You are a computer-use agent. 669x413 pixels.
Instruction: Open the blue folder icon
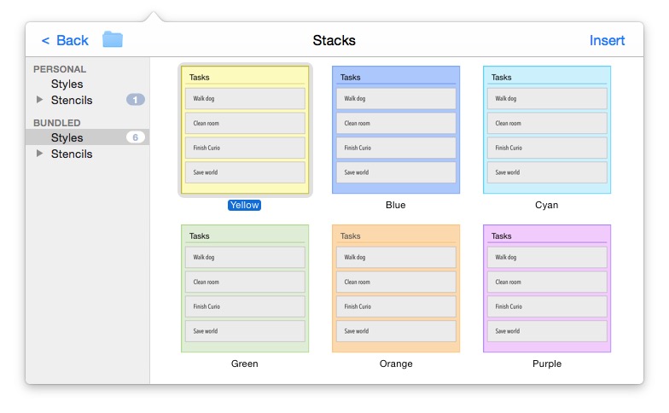[x=113, y=39]
